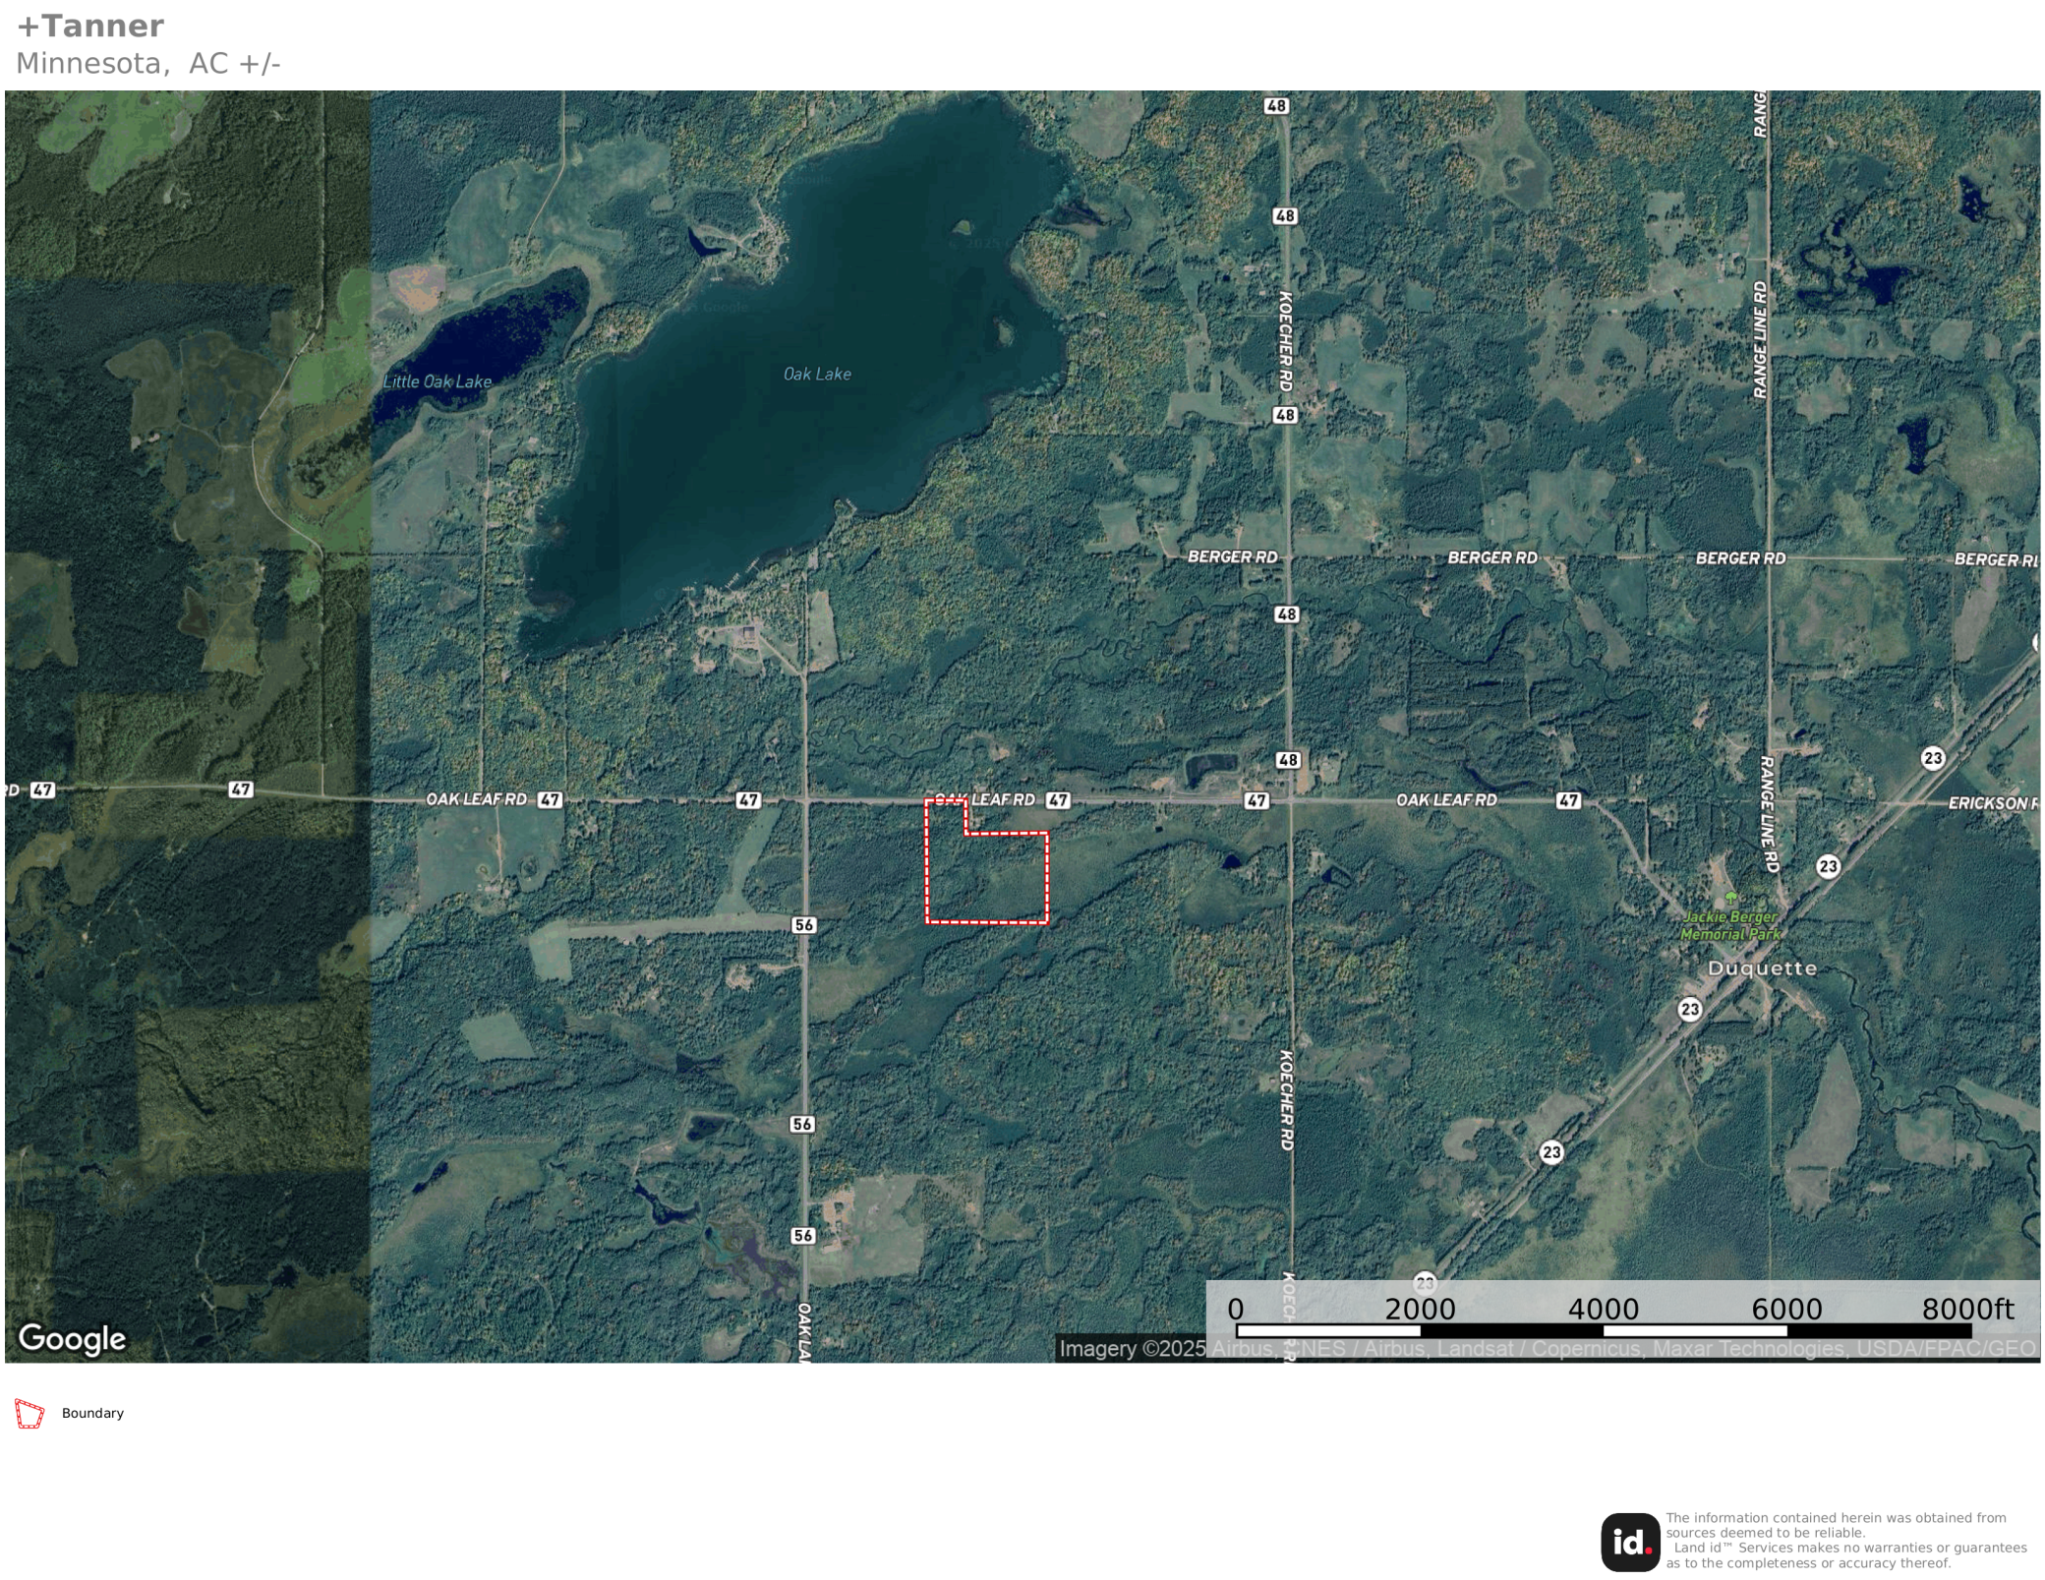Click the Route 56 shield beside the grassy airstrip
The height and width of the screenshot is (1580, 2045).
pos(803,924)
